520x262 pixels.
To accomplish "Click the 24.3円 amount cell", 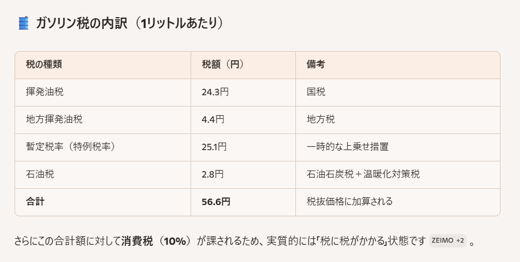I will pyautogui.click(x=215, y=92).
